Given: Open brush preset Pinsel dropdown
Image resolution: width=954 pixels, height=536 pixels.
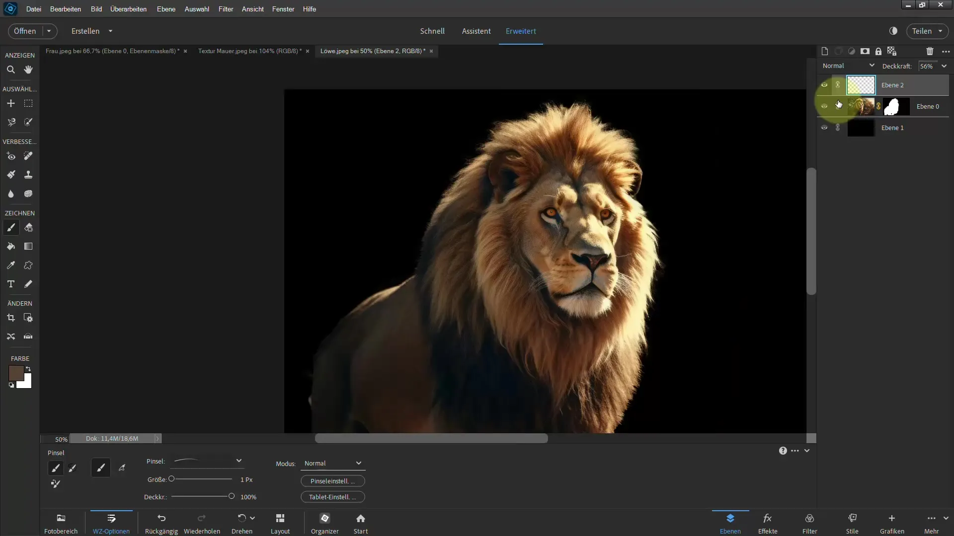Looking at the screenshot, I should click(207, 462).
